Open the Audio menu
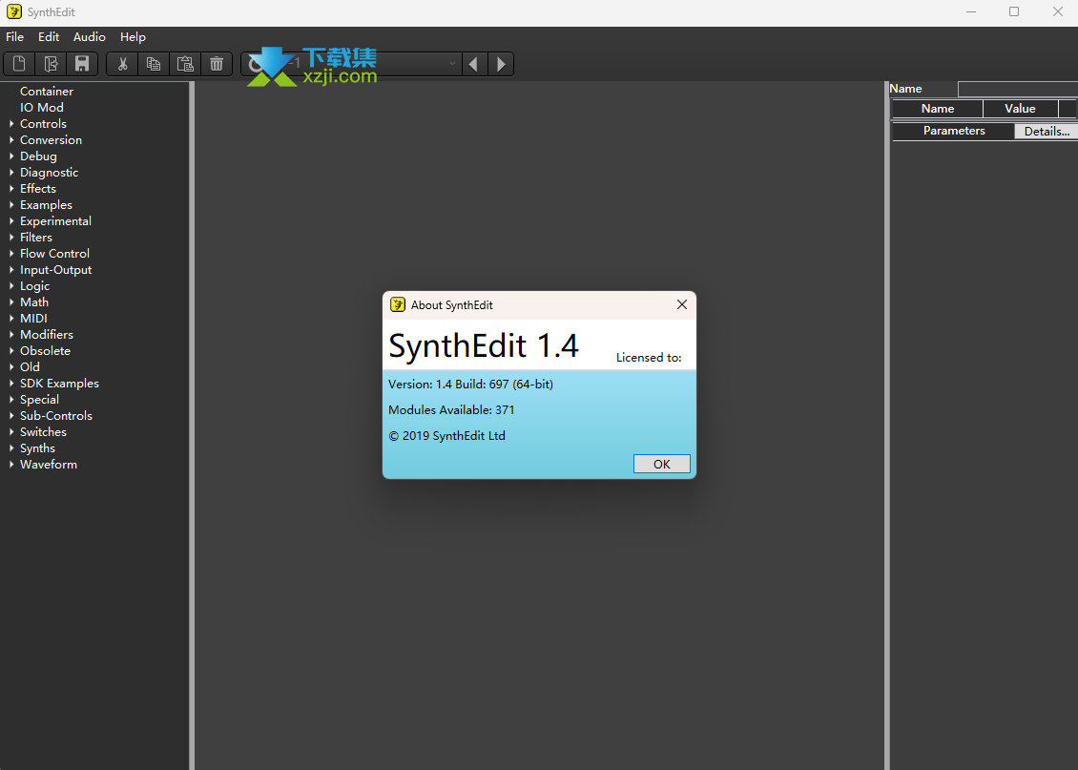The width and height of the screenshot is (1078, 770). point(90,37)
